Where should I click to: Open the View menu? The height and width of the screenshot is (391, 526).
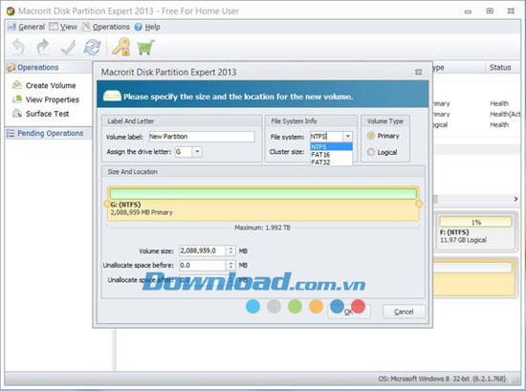tap(69, 27)
